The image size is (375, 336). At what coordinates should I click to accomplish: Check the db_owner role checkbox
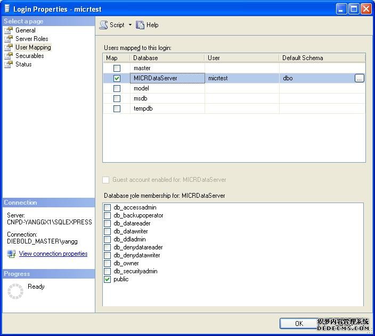pos(108,263)
